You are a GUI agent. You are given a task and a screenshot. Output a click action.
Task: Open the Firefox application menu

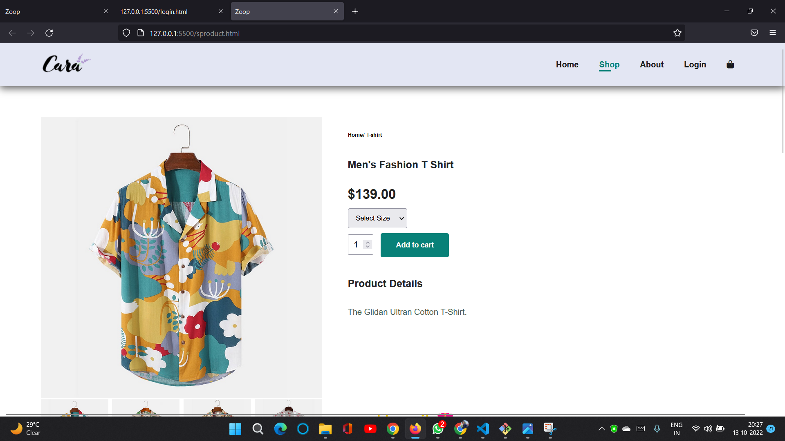[x=772, y=33]
